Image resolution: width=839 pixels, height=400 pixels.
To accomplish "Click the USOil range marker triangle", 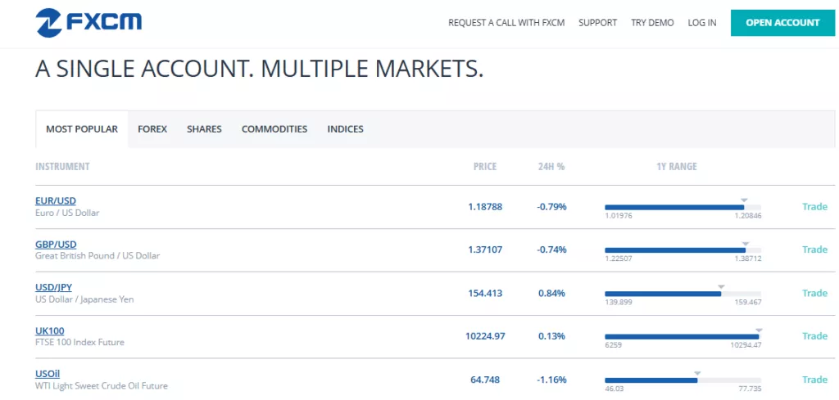I will tap(697, 373).
